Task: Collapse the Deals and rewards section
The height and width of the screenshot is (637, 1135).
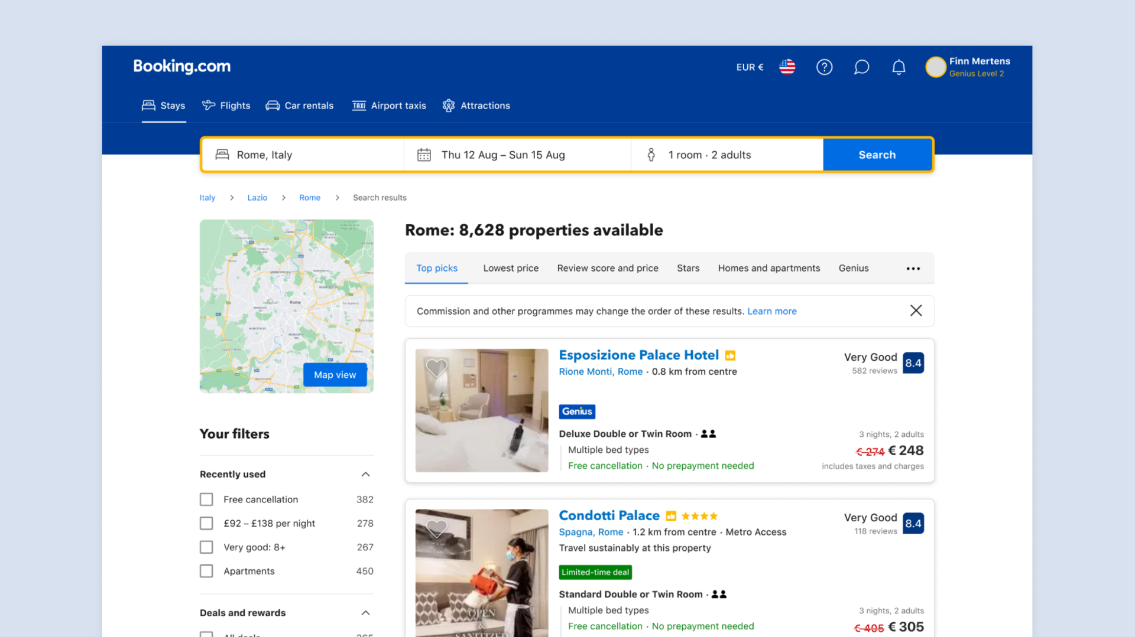Action: click(365, 613)
